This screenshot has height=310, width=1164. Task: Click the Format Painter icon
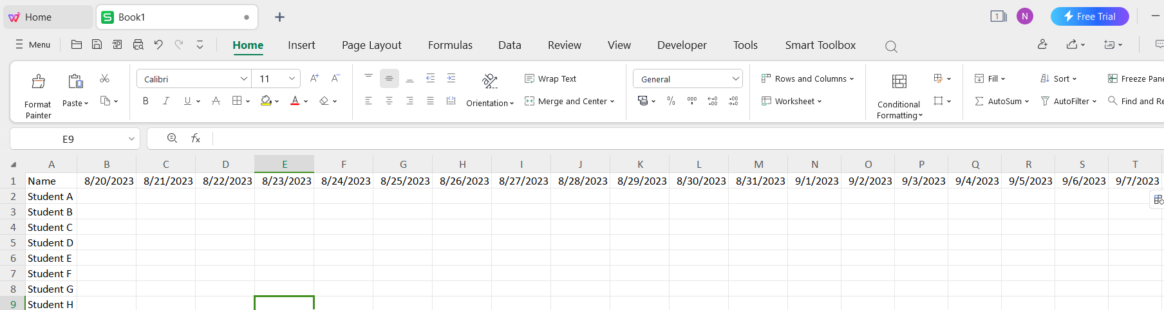(x=38, y=82)
